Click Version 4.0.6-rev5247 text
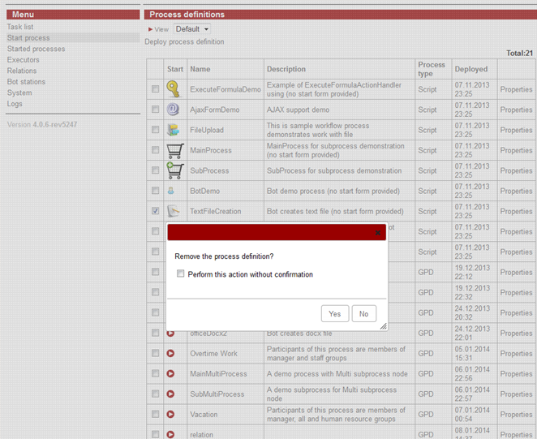537x439 pixels. [42, 124]
